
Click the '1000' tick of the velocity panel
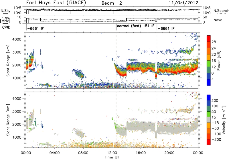(17, 137)
